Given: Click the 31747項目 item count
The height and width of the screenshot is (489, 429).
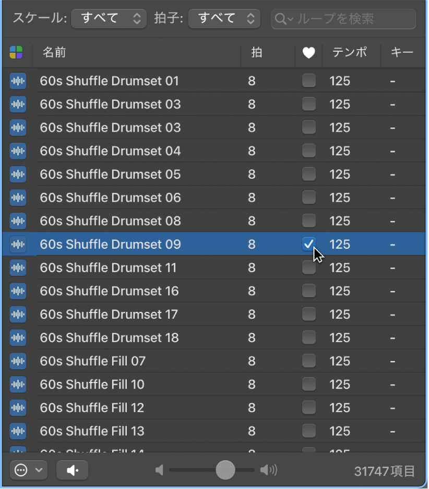Looking at the screenshot, I should pos(385,471).
